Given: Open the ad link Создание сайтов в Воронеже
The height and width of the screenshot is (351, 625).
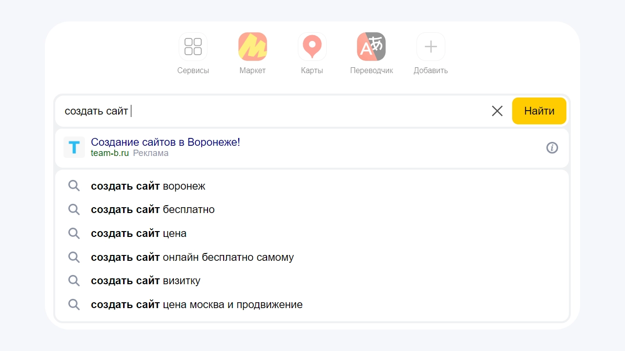Looking at the screenshot, I should [x=166, y=142].
